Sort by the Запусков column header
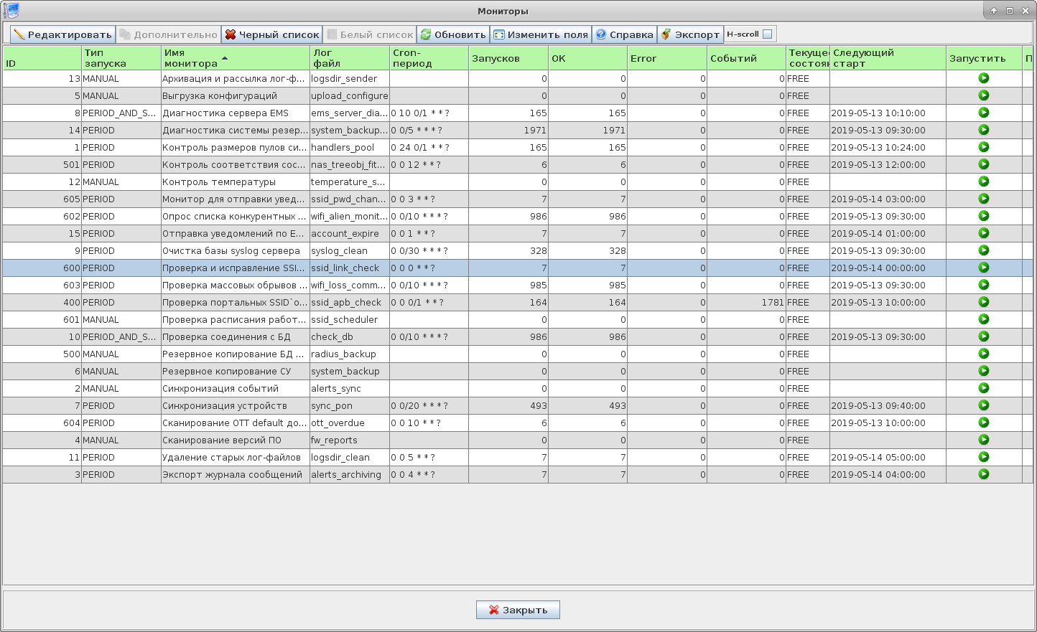 [508, 58]
